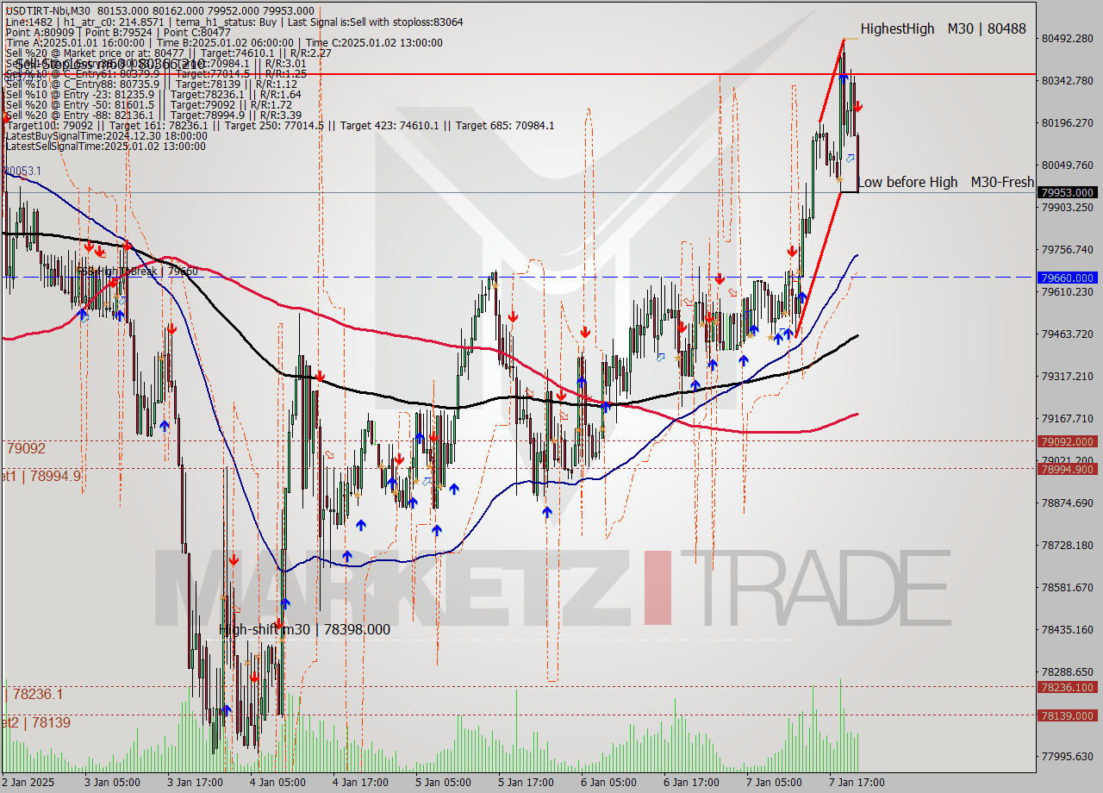
Task: Select the LatestBuySignalTime line
Action: point(106,135)
